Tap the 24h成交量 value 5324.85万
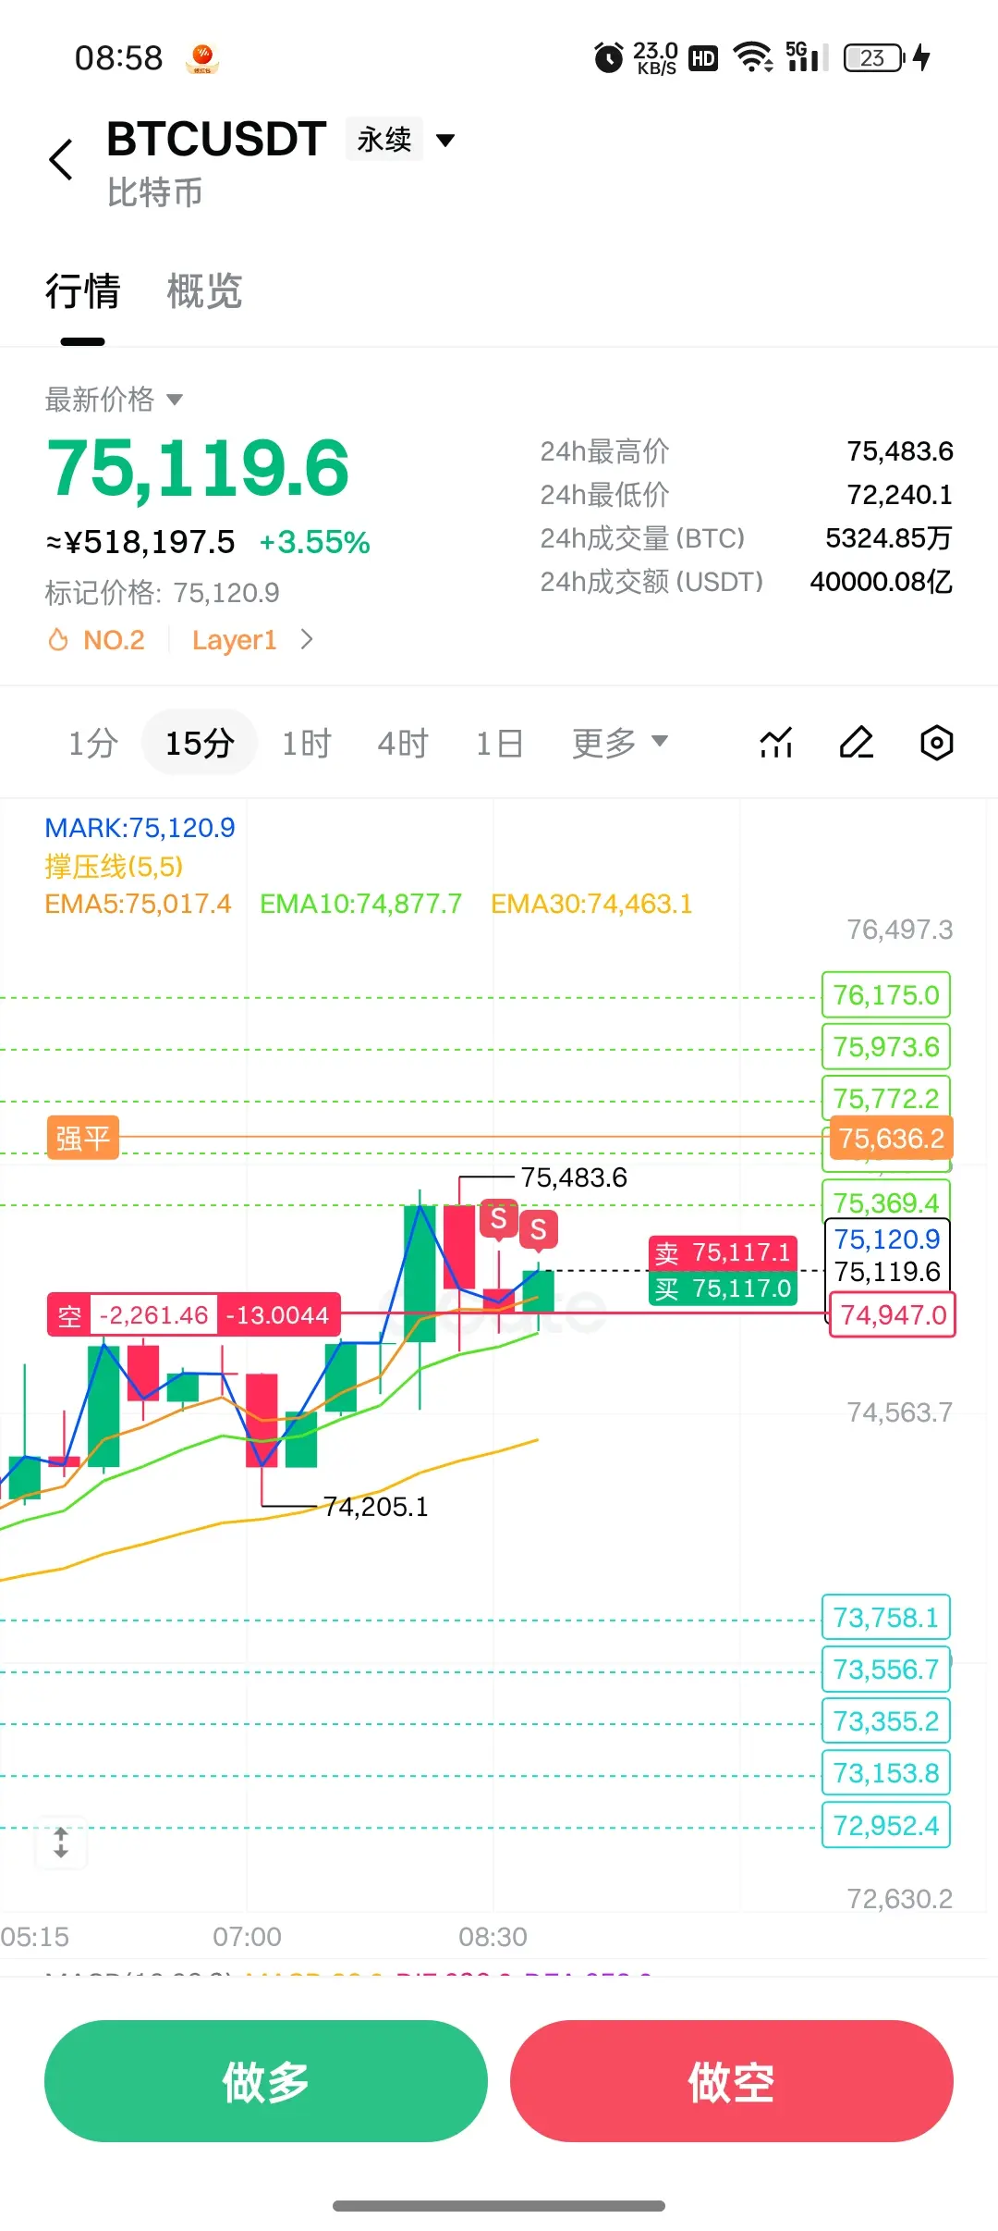The width and height of the screenshot is (998, 2231). 889,538
